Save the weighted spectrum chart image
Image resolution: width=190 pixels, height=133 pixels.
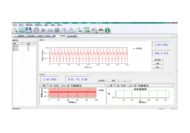tap(142, 85)
